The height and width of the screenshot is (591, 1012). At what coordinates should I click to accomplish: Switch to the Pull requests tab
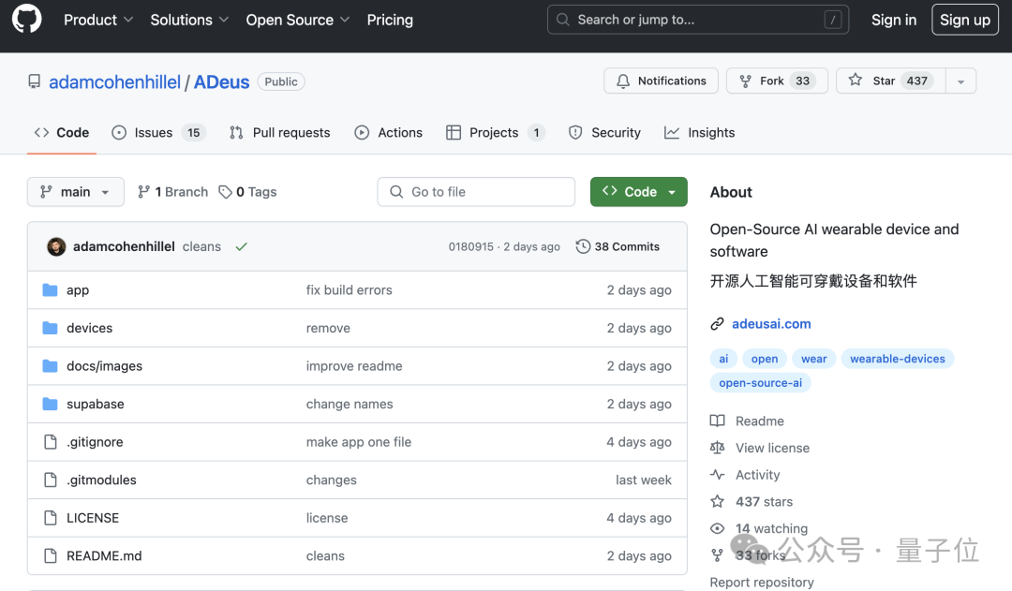tap(279, 132)
